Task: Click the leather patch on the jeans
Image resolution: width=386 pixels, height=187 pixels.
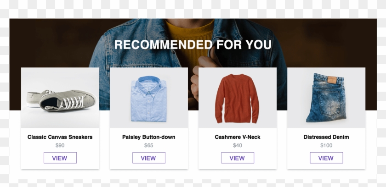Action: (332, 80)
